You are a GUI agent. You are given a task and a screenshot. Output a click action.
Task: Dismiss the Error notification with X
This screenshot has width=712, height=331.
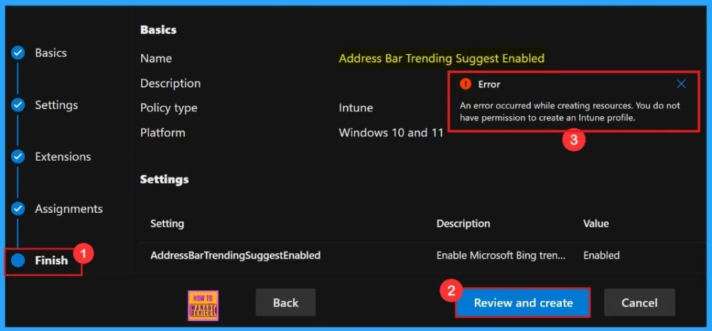pyautogui.click(x=681, y=84)
